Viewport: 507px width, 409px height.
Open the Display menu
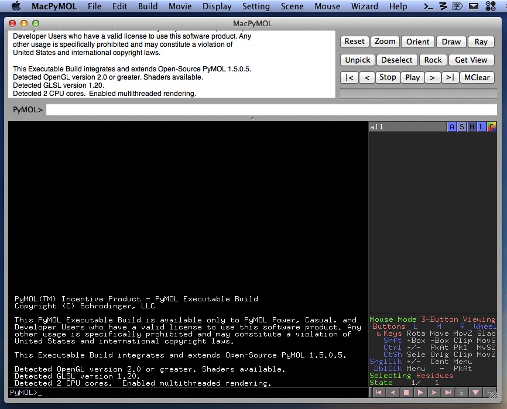click(217, 6)
